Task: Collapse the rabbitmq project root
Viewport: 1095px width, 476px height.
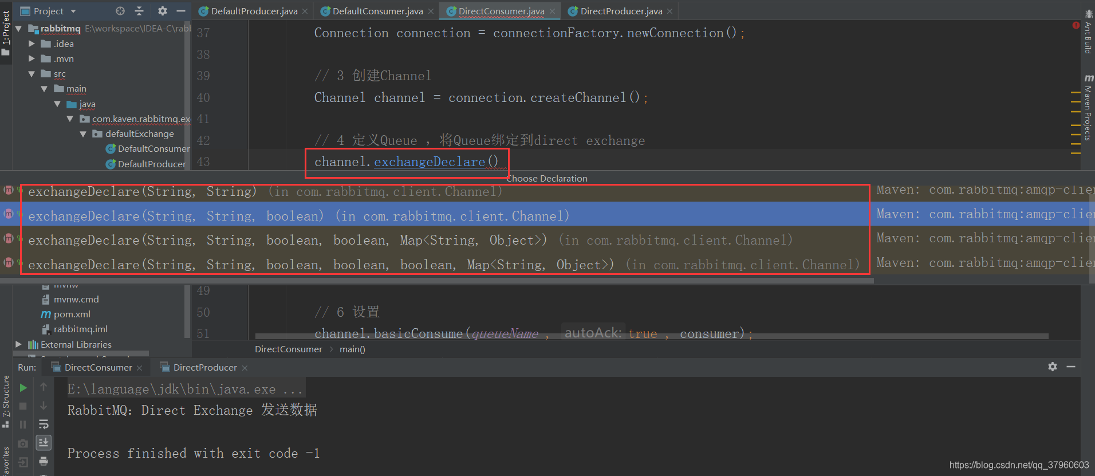Action: pyautogui.click(x=19, y=29)
